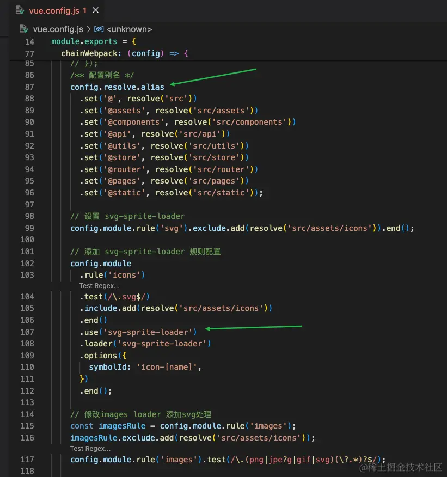Click config.module on line 102
447x477 pixels.
coord(101,264)
